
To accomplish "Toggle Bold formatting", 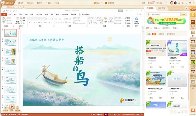I will (x=29, y=23).
